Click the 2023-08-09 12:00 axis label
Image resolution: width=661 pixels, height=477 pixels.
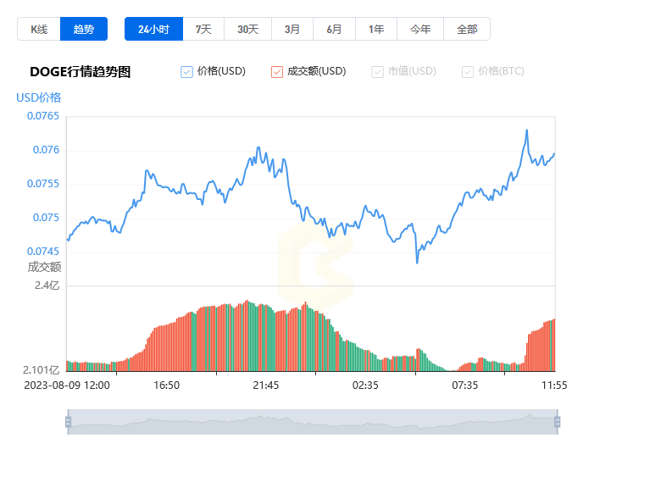67,385
